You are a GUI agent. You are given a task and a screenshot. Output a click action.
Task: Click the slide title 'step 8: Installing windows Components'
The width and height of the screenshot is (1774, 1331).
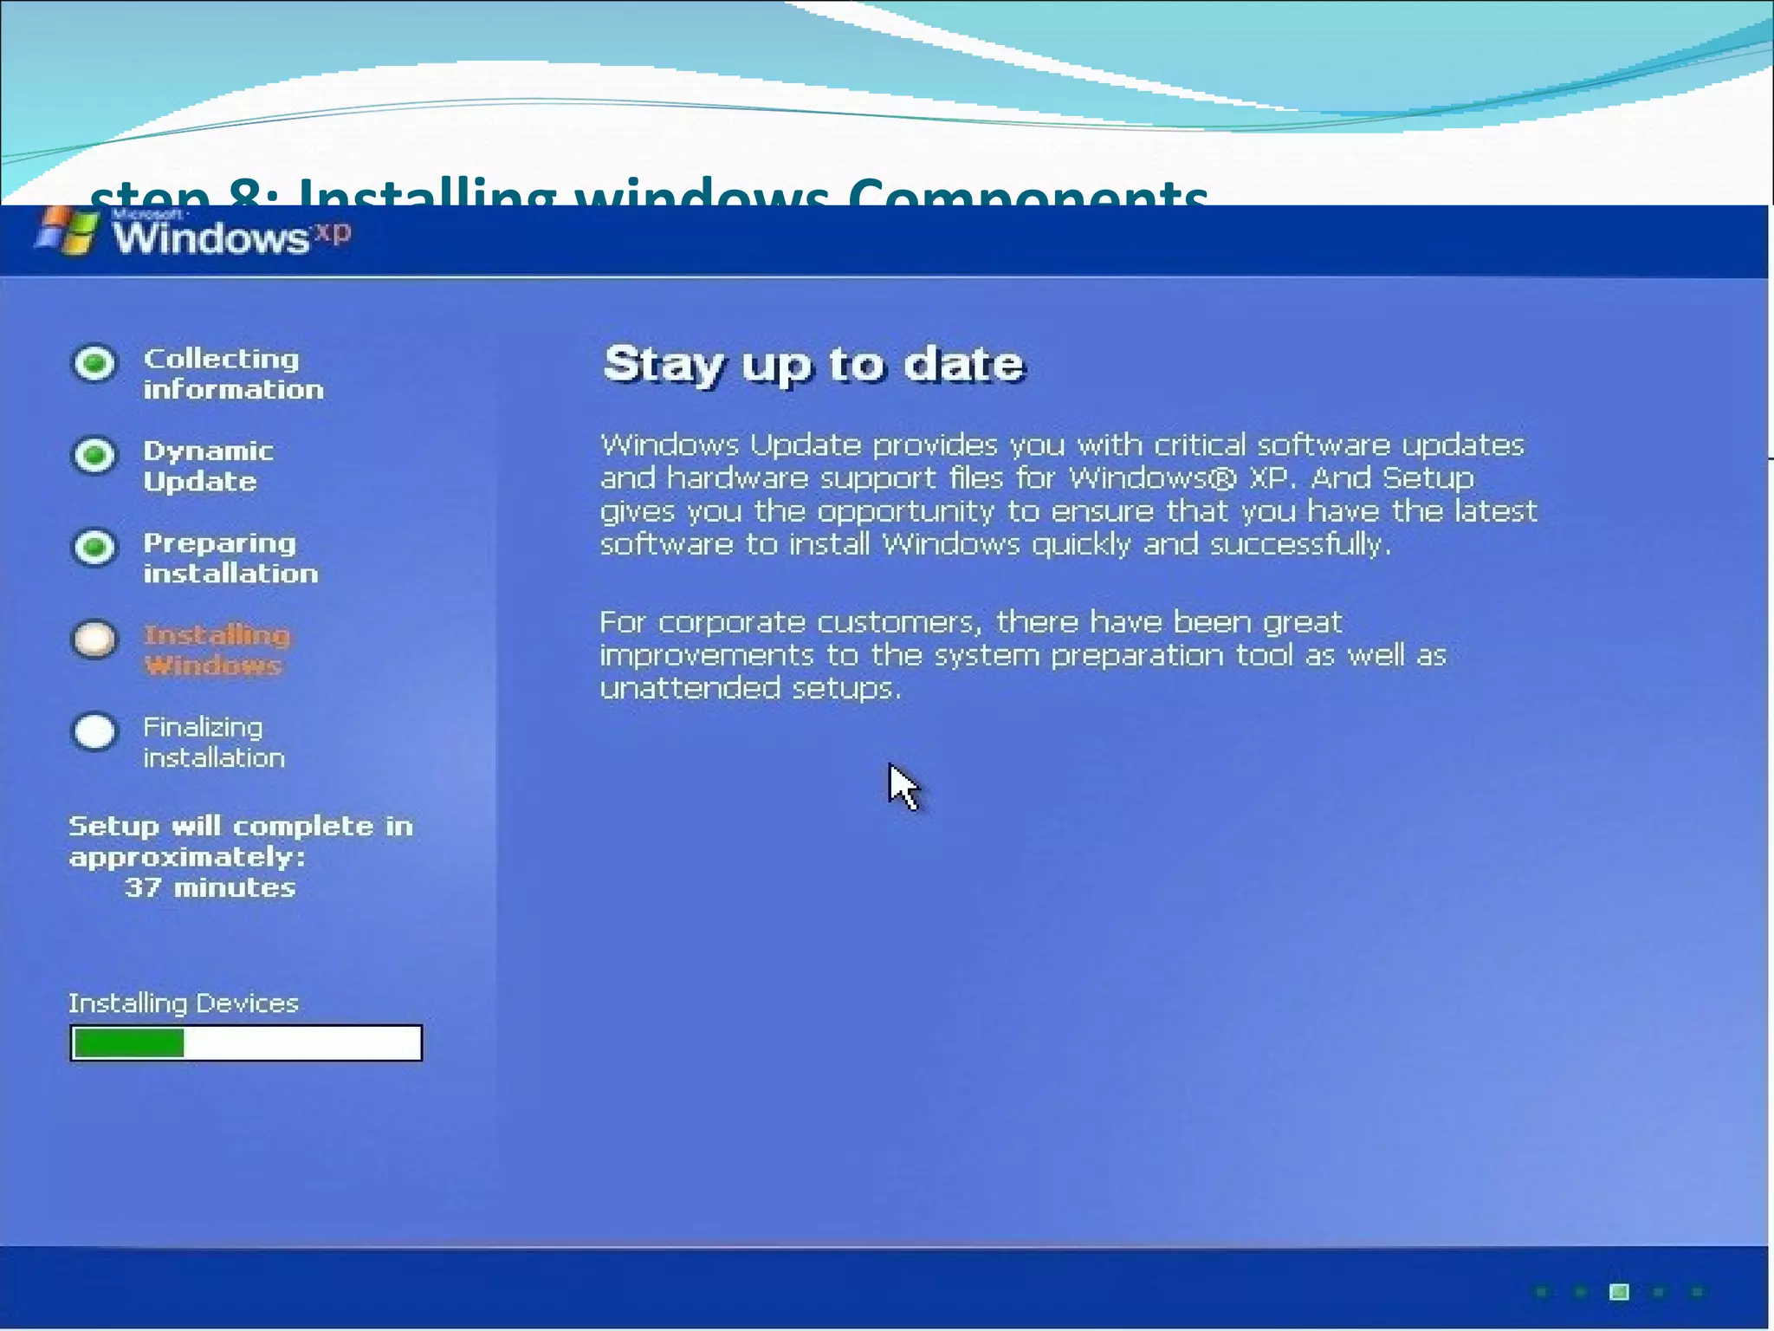[649, 192]
